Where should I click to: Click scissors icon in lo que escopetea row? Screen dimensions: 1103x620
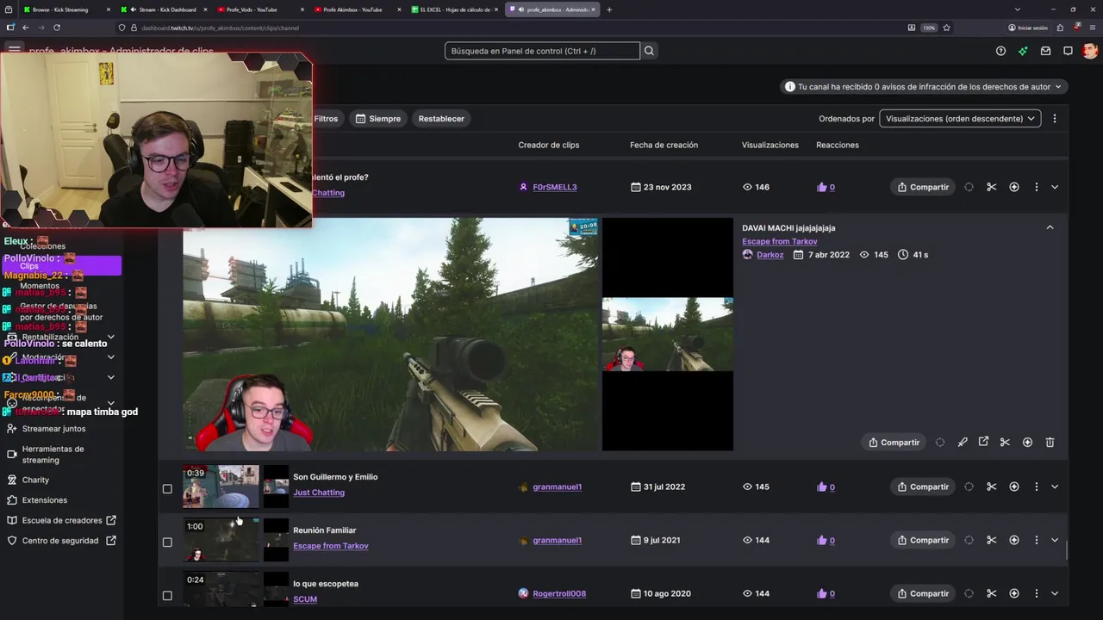(991, 593)
